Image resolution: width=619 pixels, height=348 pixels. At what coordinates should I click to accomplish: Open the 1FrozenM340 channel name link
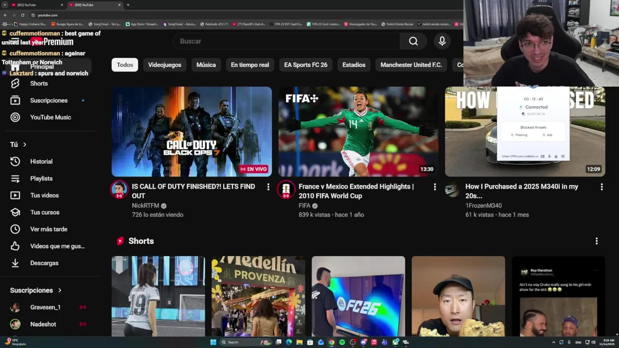484,205
